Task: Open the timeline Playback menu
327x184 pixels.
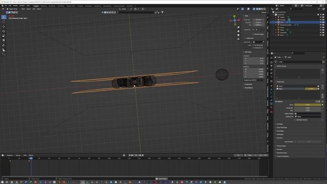Action: (x=10, y=155)
